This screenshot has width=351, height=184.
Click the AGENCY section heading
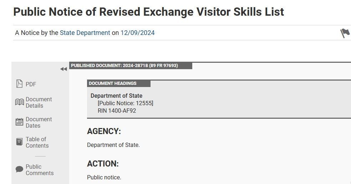(x=104, y=131)
